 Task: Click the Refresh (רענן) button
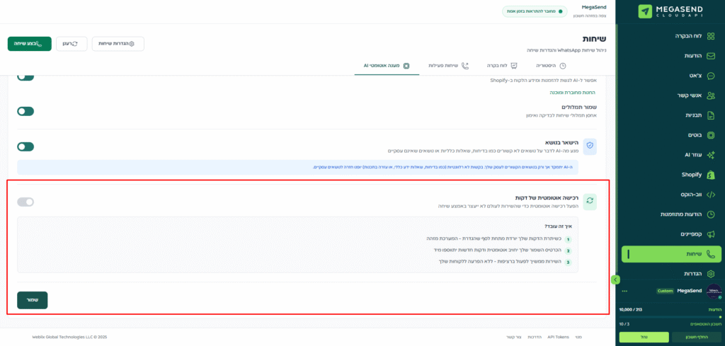click(72, 44)
